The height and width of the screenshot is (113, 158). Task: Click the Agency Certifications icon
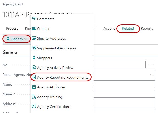(34, 107)
